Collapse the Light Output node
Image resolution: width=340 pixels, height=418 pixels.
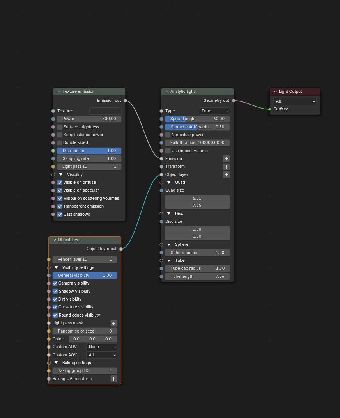point(275,91)
